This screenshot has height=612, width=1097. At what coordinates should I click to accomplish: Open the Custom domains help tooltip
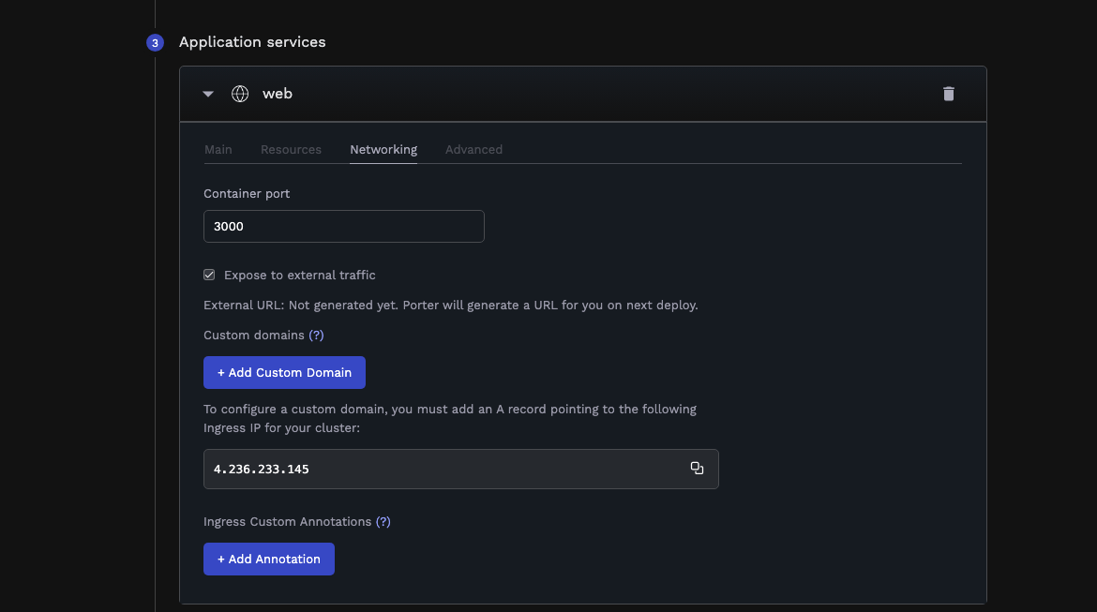[x=316, y=335]
